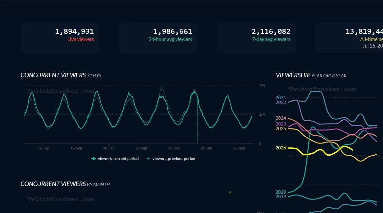This screenshot has height=213, width=383.
Task: Click the All-time peak date Jul 25
Action: (x=373, y=46)
